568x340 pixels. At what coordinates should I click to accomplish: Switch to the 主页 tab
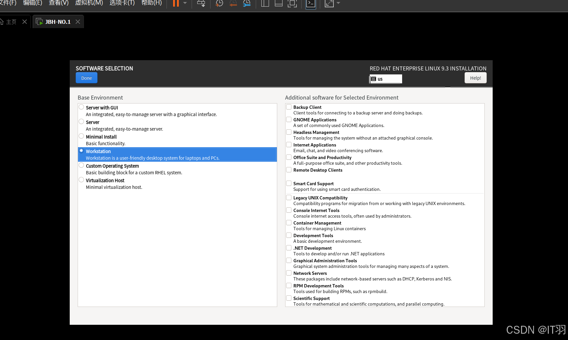[11, 22]
